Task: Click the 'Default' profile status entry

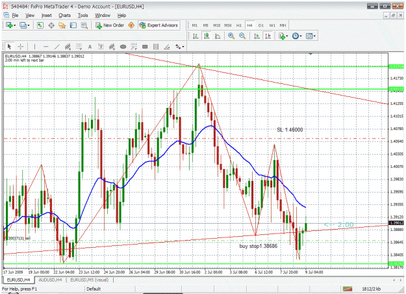Action: pos(94,289)
